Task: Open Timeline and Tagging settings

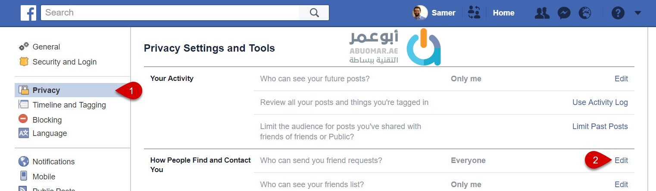Action: (69, 105)
